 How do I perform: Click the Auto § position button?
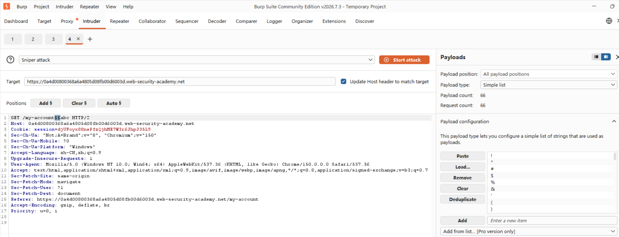pos(114,103)
